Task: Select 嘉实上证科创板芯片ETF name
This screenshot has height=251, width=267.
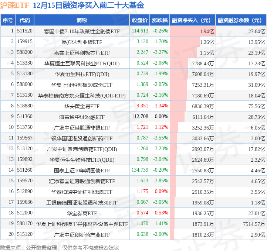Action: [x=82, y=53]
